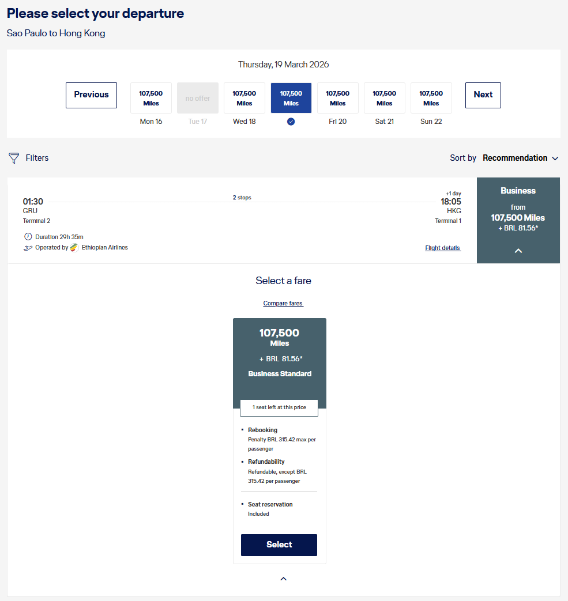The image size is (568, 601).
Task: Open the Sort by Recommendation dropdown
Action: [x=520, y=158]
